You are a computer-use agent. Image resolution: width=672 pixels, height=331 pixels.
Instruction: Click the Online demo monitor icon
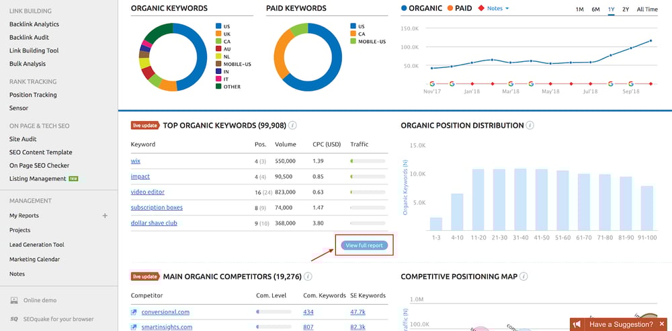tap(14, 300)
